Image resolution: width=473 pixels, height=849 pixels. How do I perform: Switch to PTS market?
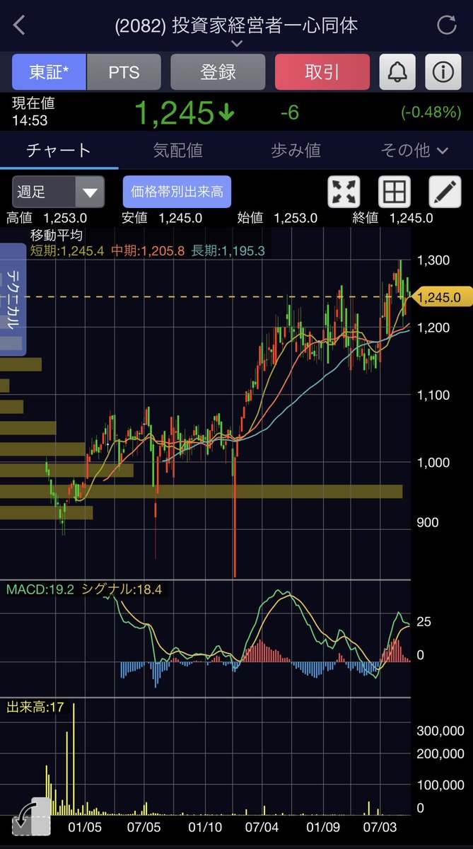(124, 72)
